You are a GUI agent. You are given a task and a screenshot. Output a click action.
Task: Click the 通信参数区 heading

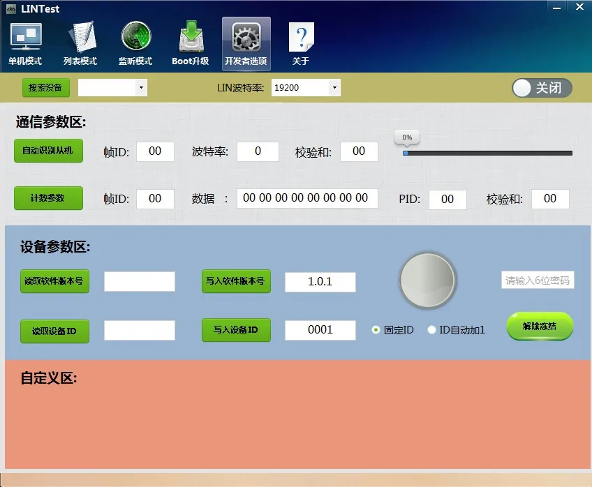(x=51, y=122)
